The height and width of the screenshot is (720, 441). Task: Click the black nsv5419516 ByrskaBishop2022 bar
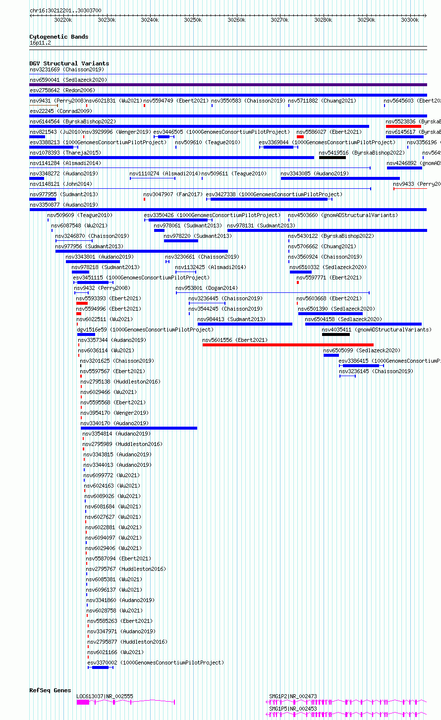332,158
